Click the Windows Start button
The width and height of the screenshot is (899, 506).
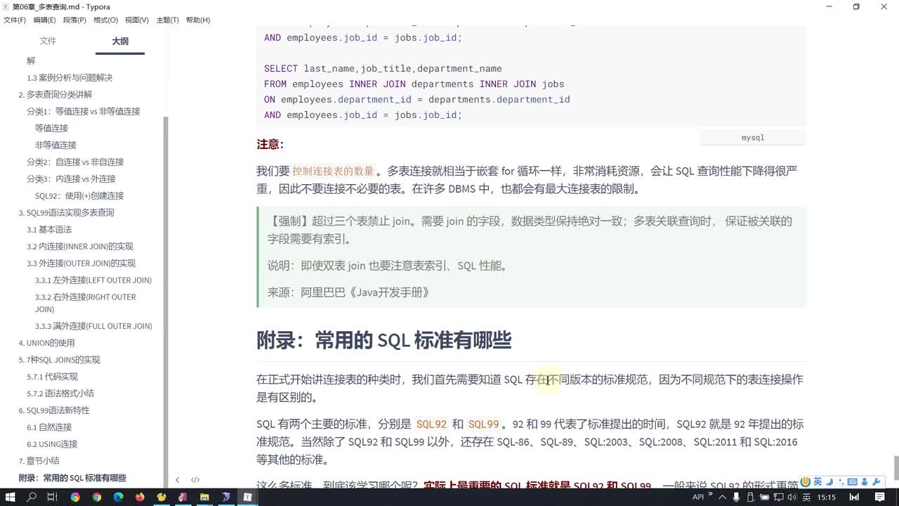(11, 497)
